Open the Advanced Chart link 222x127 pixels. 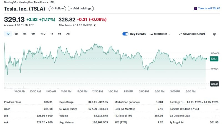[194, 34]
